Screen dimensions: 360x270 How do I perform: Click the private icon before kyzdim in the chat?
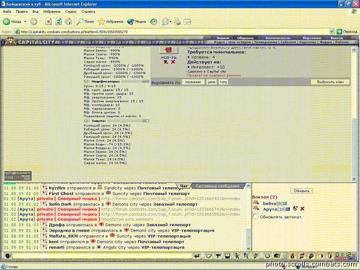(x=44, y=188)
